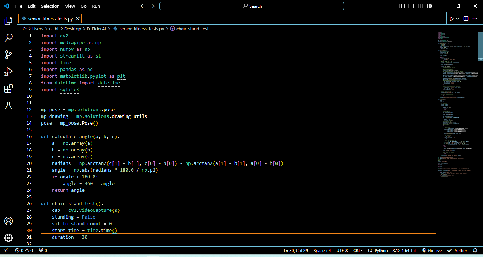
Task: Click Go Live in status bar
Action: [x=432, y=250]
